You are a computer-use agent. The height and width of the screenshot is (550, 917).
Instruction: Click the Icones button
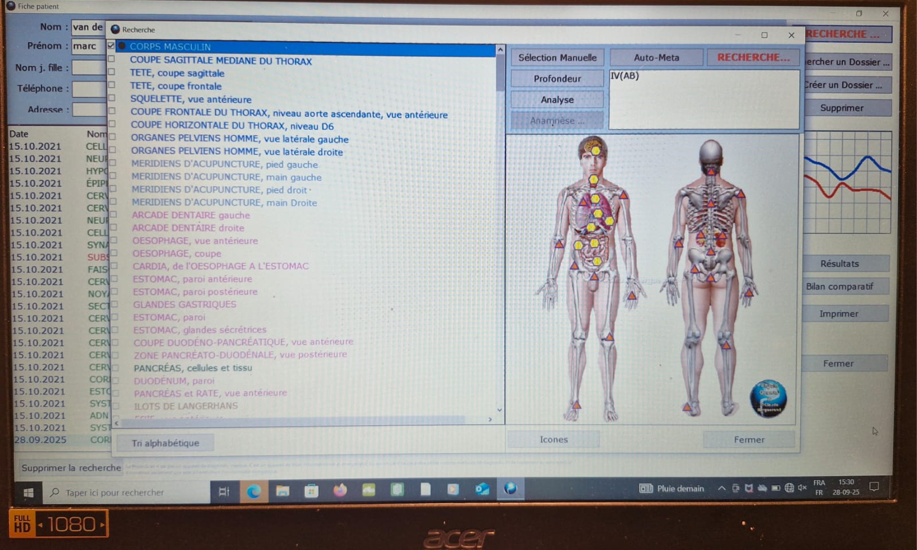click(x=554, y=439)
